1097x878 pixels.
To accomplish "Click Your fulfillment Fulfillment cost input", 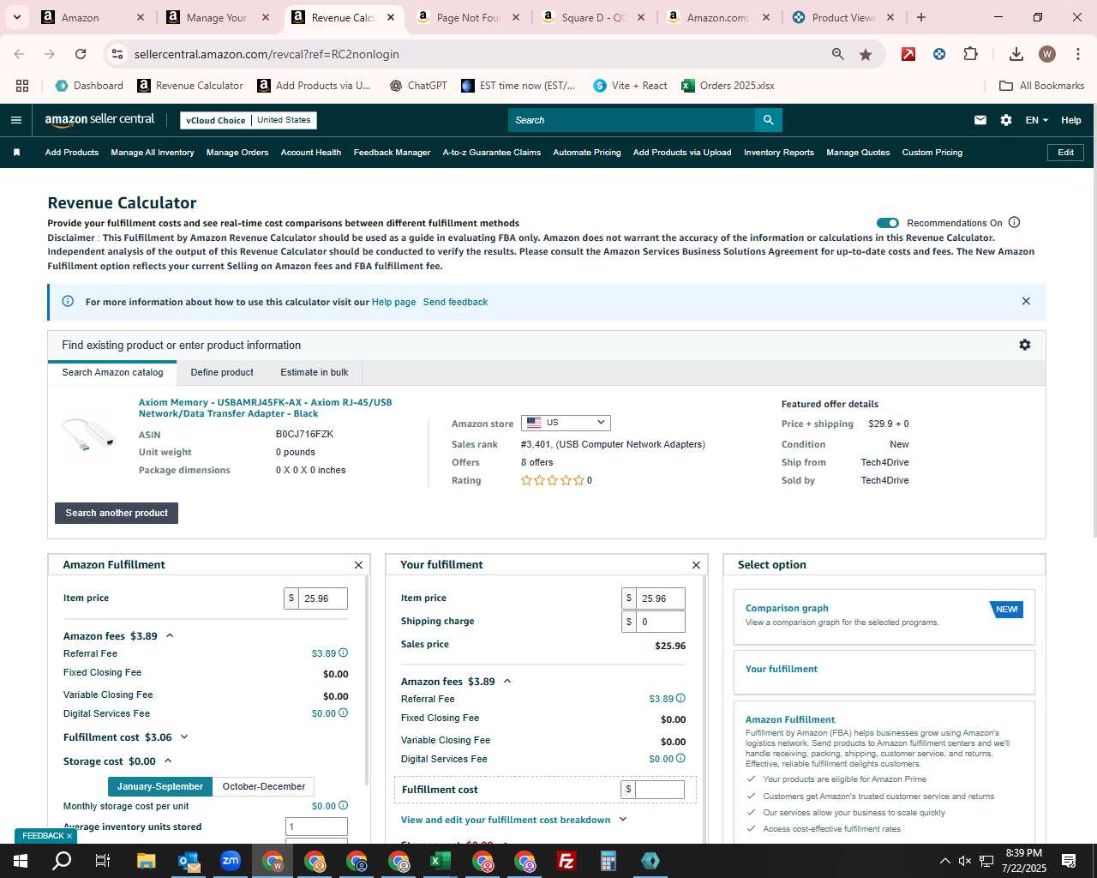I will click(x=659, y=789).
